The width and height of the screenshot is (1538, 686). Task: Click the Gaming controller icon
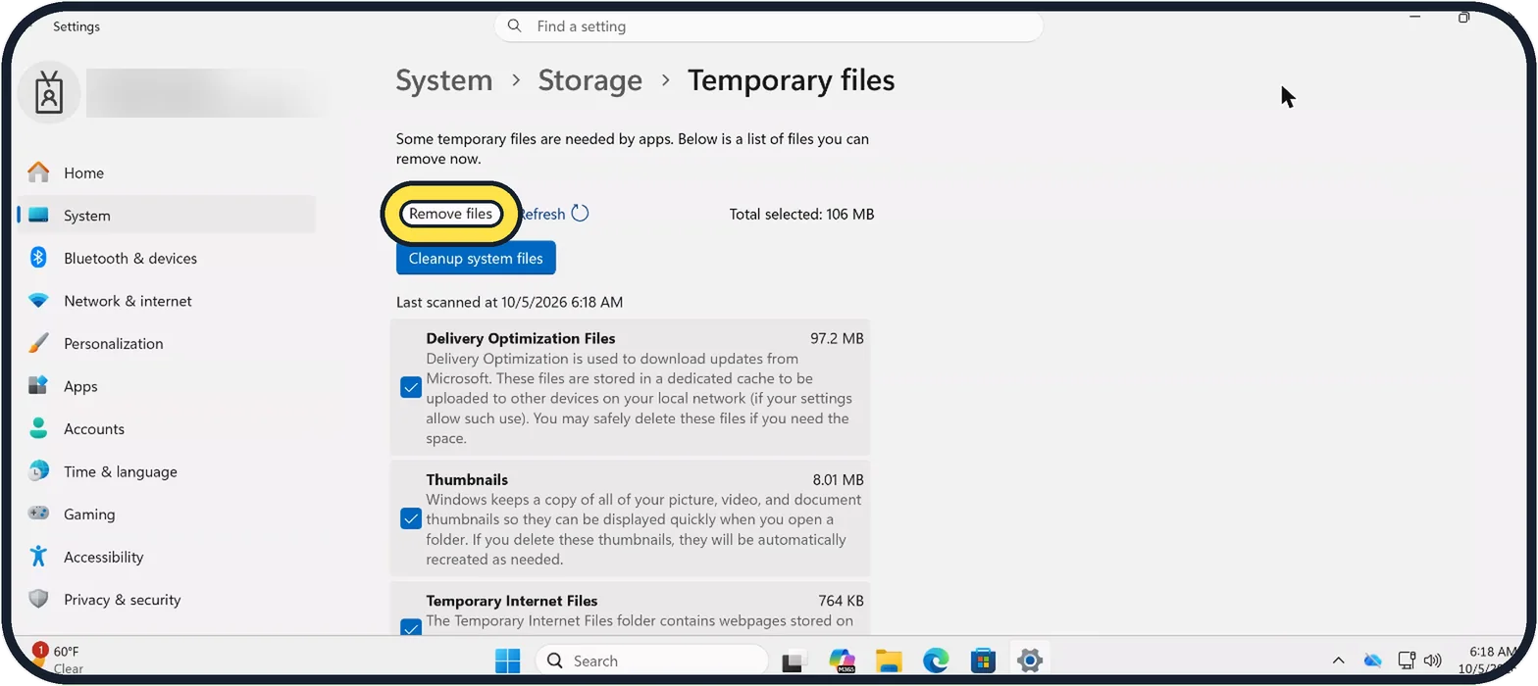[x=38, y=514]
